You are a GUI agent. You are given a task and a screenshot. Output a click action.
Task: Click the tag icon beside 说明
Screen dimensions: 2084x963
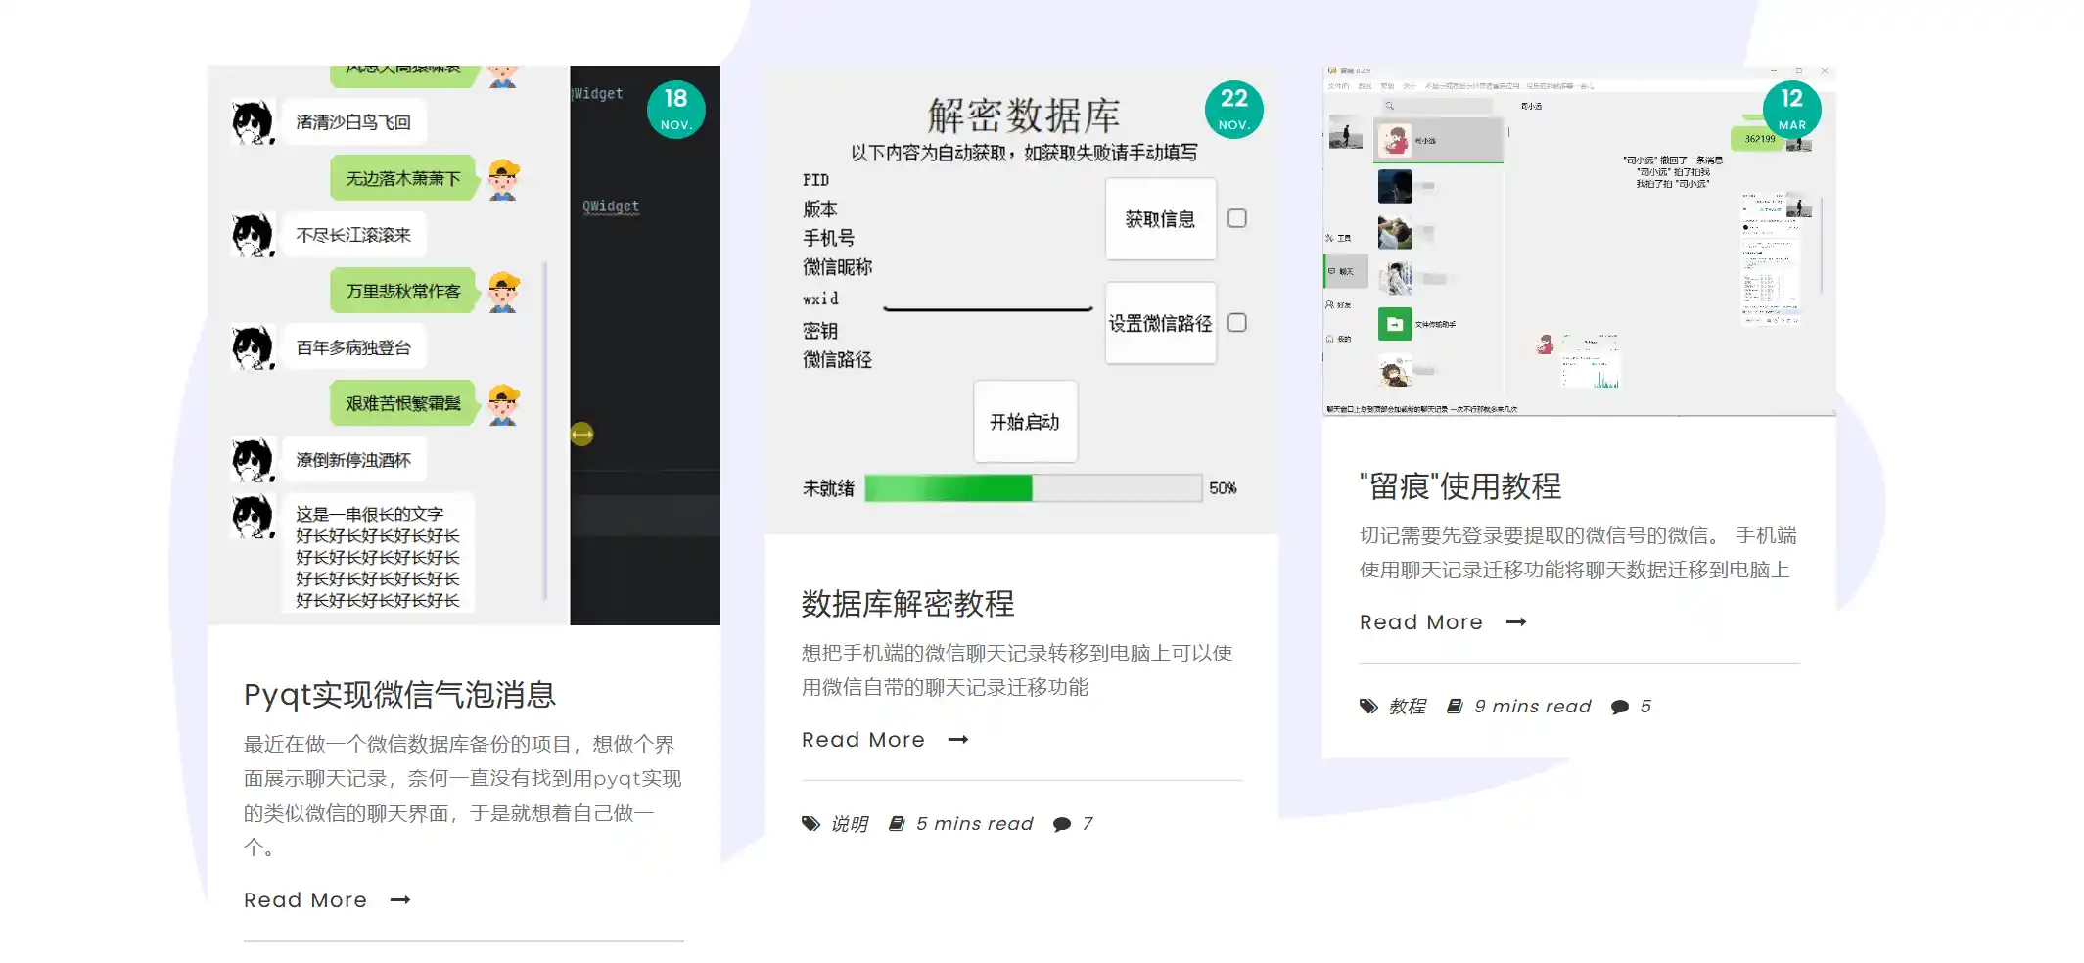click(x=810, y=824)
